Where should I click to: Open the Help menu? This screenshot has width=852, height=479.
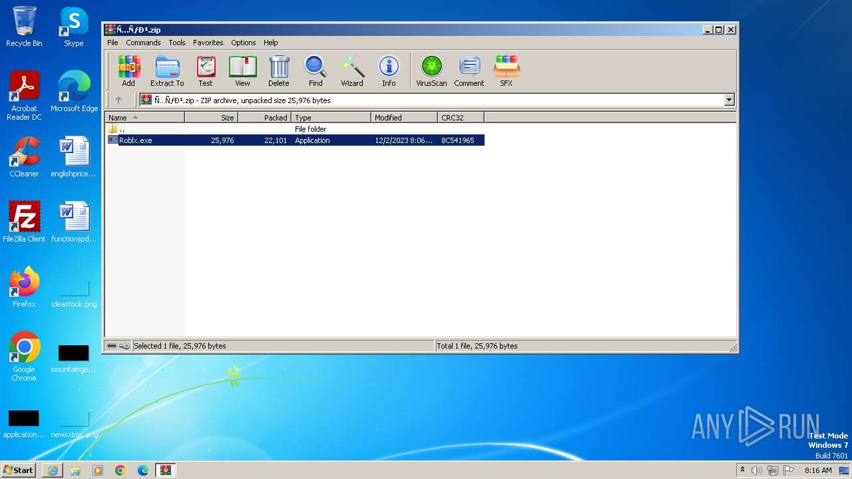pos(270,43)
